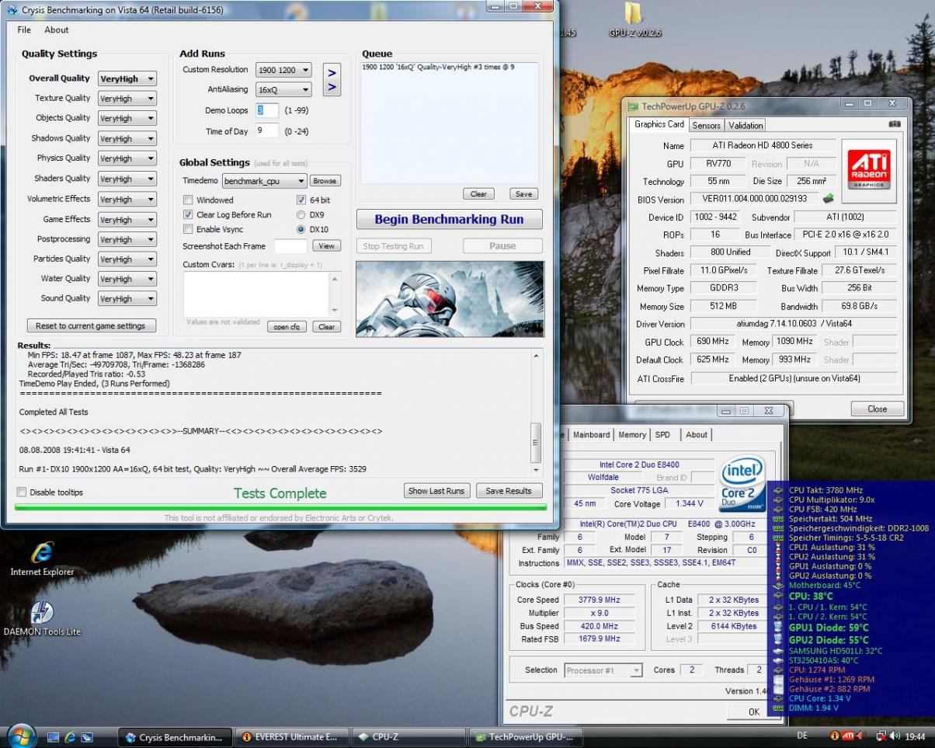
Task: Save the queue with the Save button
Action: click(x=524, y=193)
